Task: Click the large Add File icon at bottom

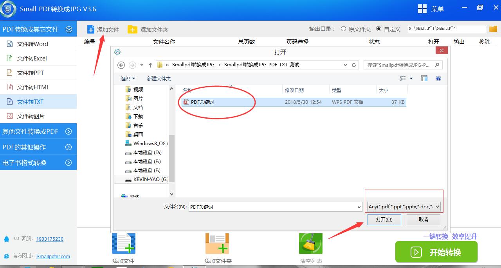Action: pyautogui.click(x=124, y=243)
